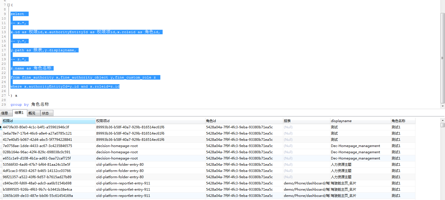Select cell 4473fe30-80e0-4c1c-b4f1-a55961946c3f
Viewport: 445px width, 200px height.
pyautogui.click(x=49, y=127)
